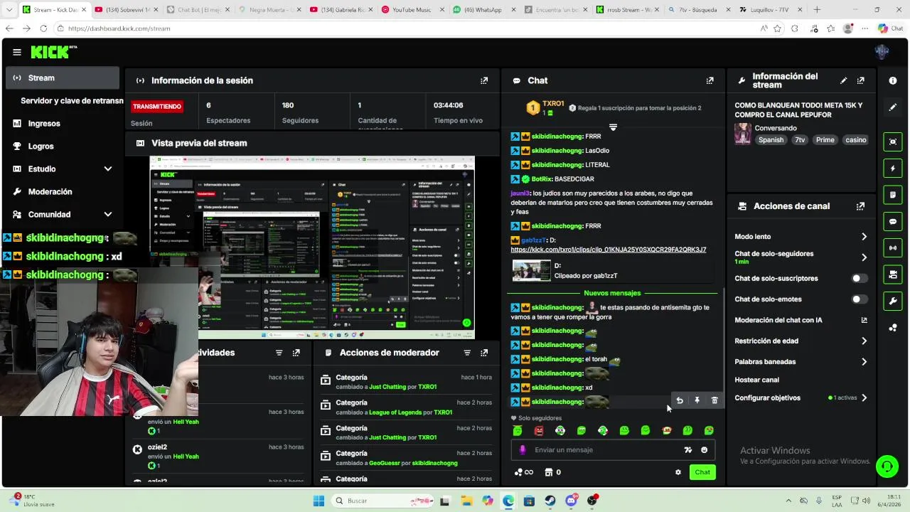Toggle the stream preview widget icon in sidebar
Viewport: 910px width, 512px height.
[x=893, y=142]
